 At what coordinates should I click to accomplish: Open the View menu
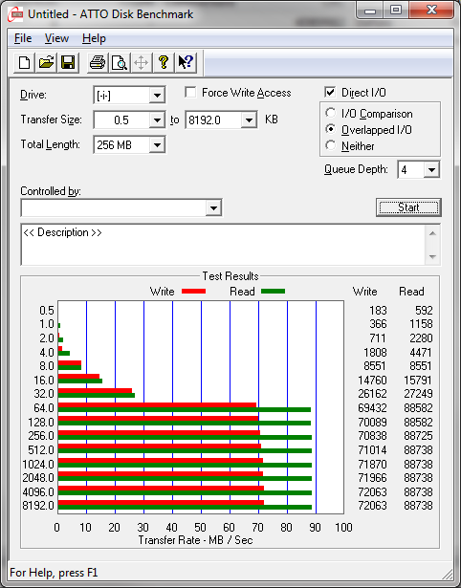56,38
